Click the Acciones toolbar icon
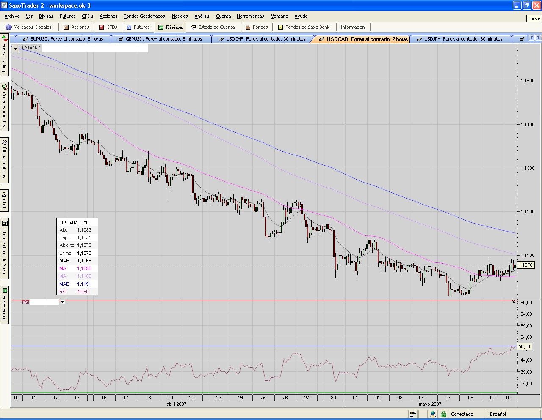 tap(66, 27)
